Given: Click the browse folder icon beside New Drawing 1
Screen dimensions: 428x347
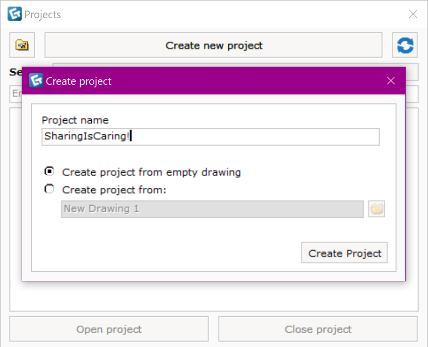Looking at the screenshot, I should pyautogui.click(x=377, y=209).
